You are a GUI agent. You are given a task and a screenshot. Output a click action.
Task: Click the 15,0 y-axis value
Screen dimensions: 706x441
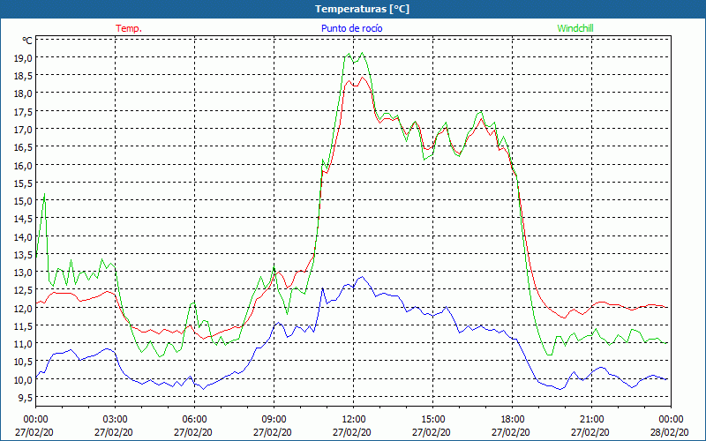[24, 201]
